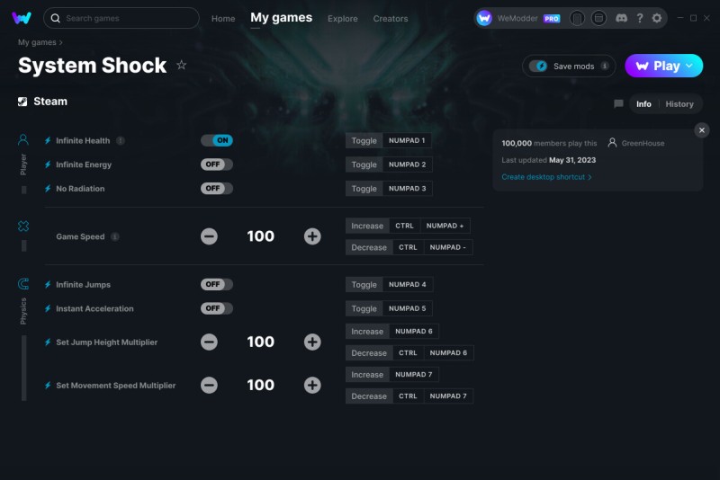Open the Discord icon in header
Image resolution: width=720 pixels, height=480 pixels.
[621, 18]
